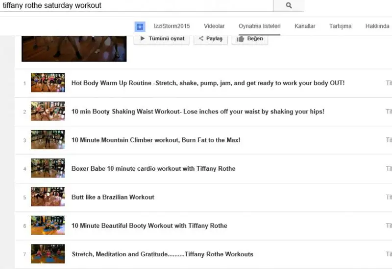Open Butt like a Brazilian Workout
The height and width of the screenshot is (269, 392).
(113, 197)
